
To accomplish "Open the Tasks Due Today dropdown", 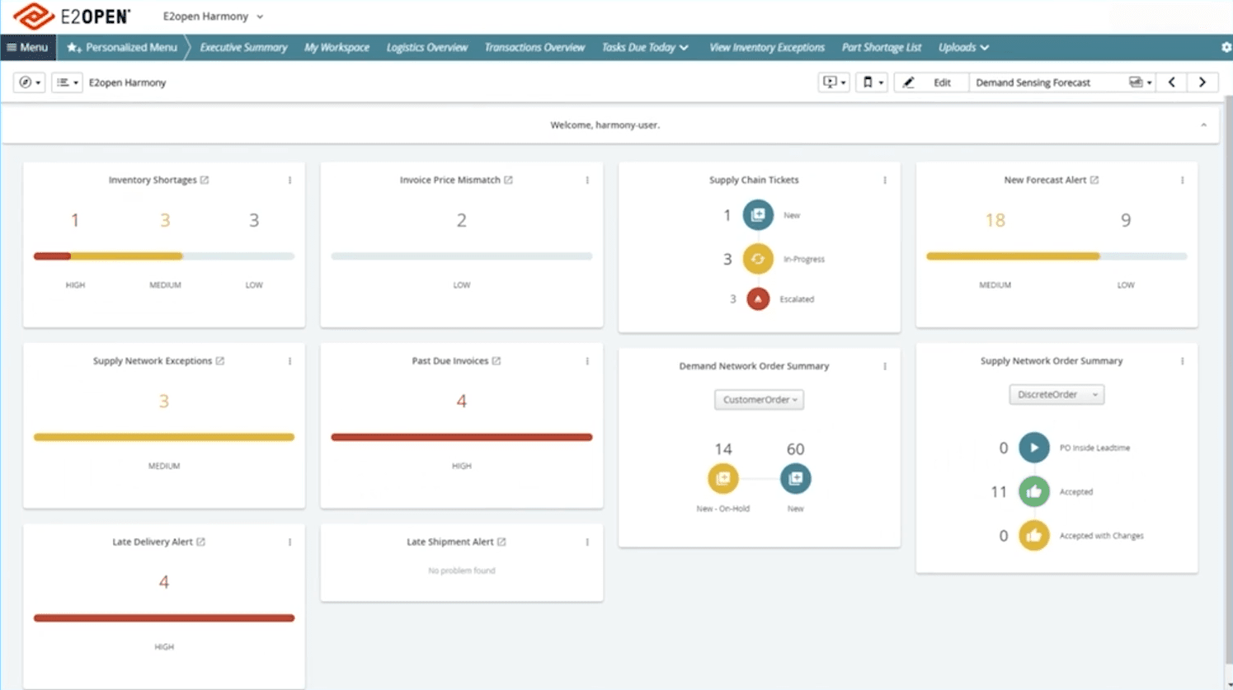I will pyautogui.click(x=645, y=47).
